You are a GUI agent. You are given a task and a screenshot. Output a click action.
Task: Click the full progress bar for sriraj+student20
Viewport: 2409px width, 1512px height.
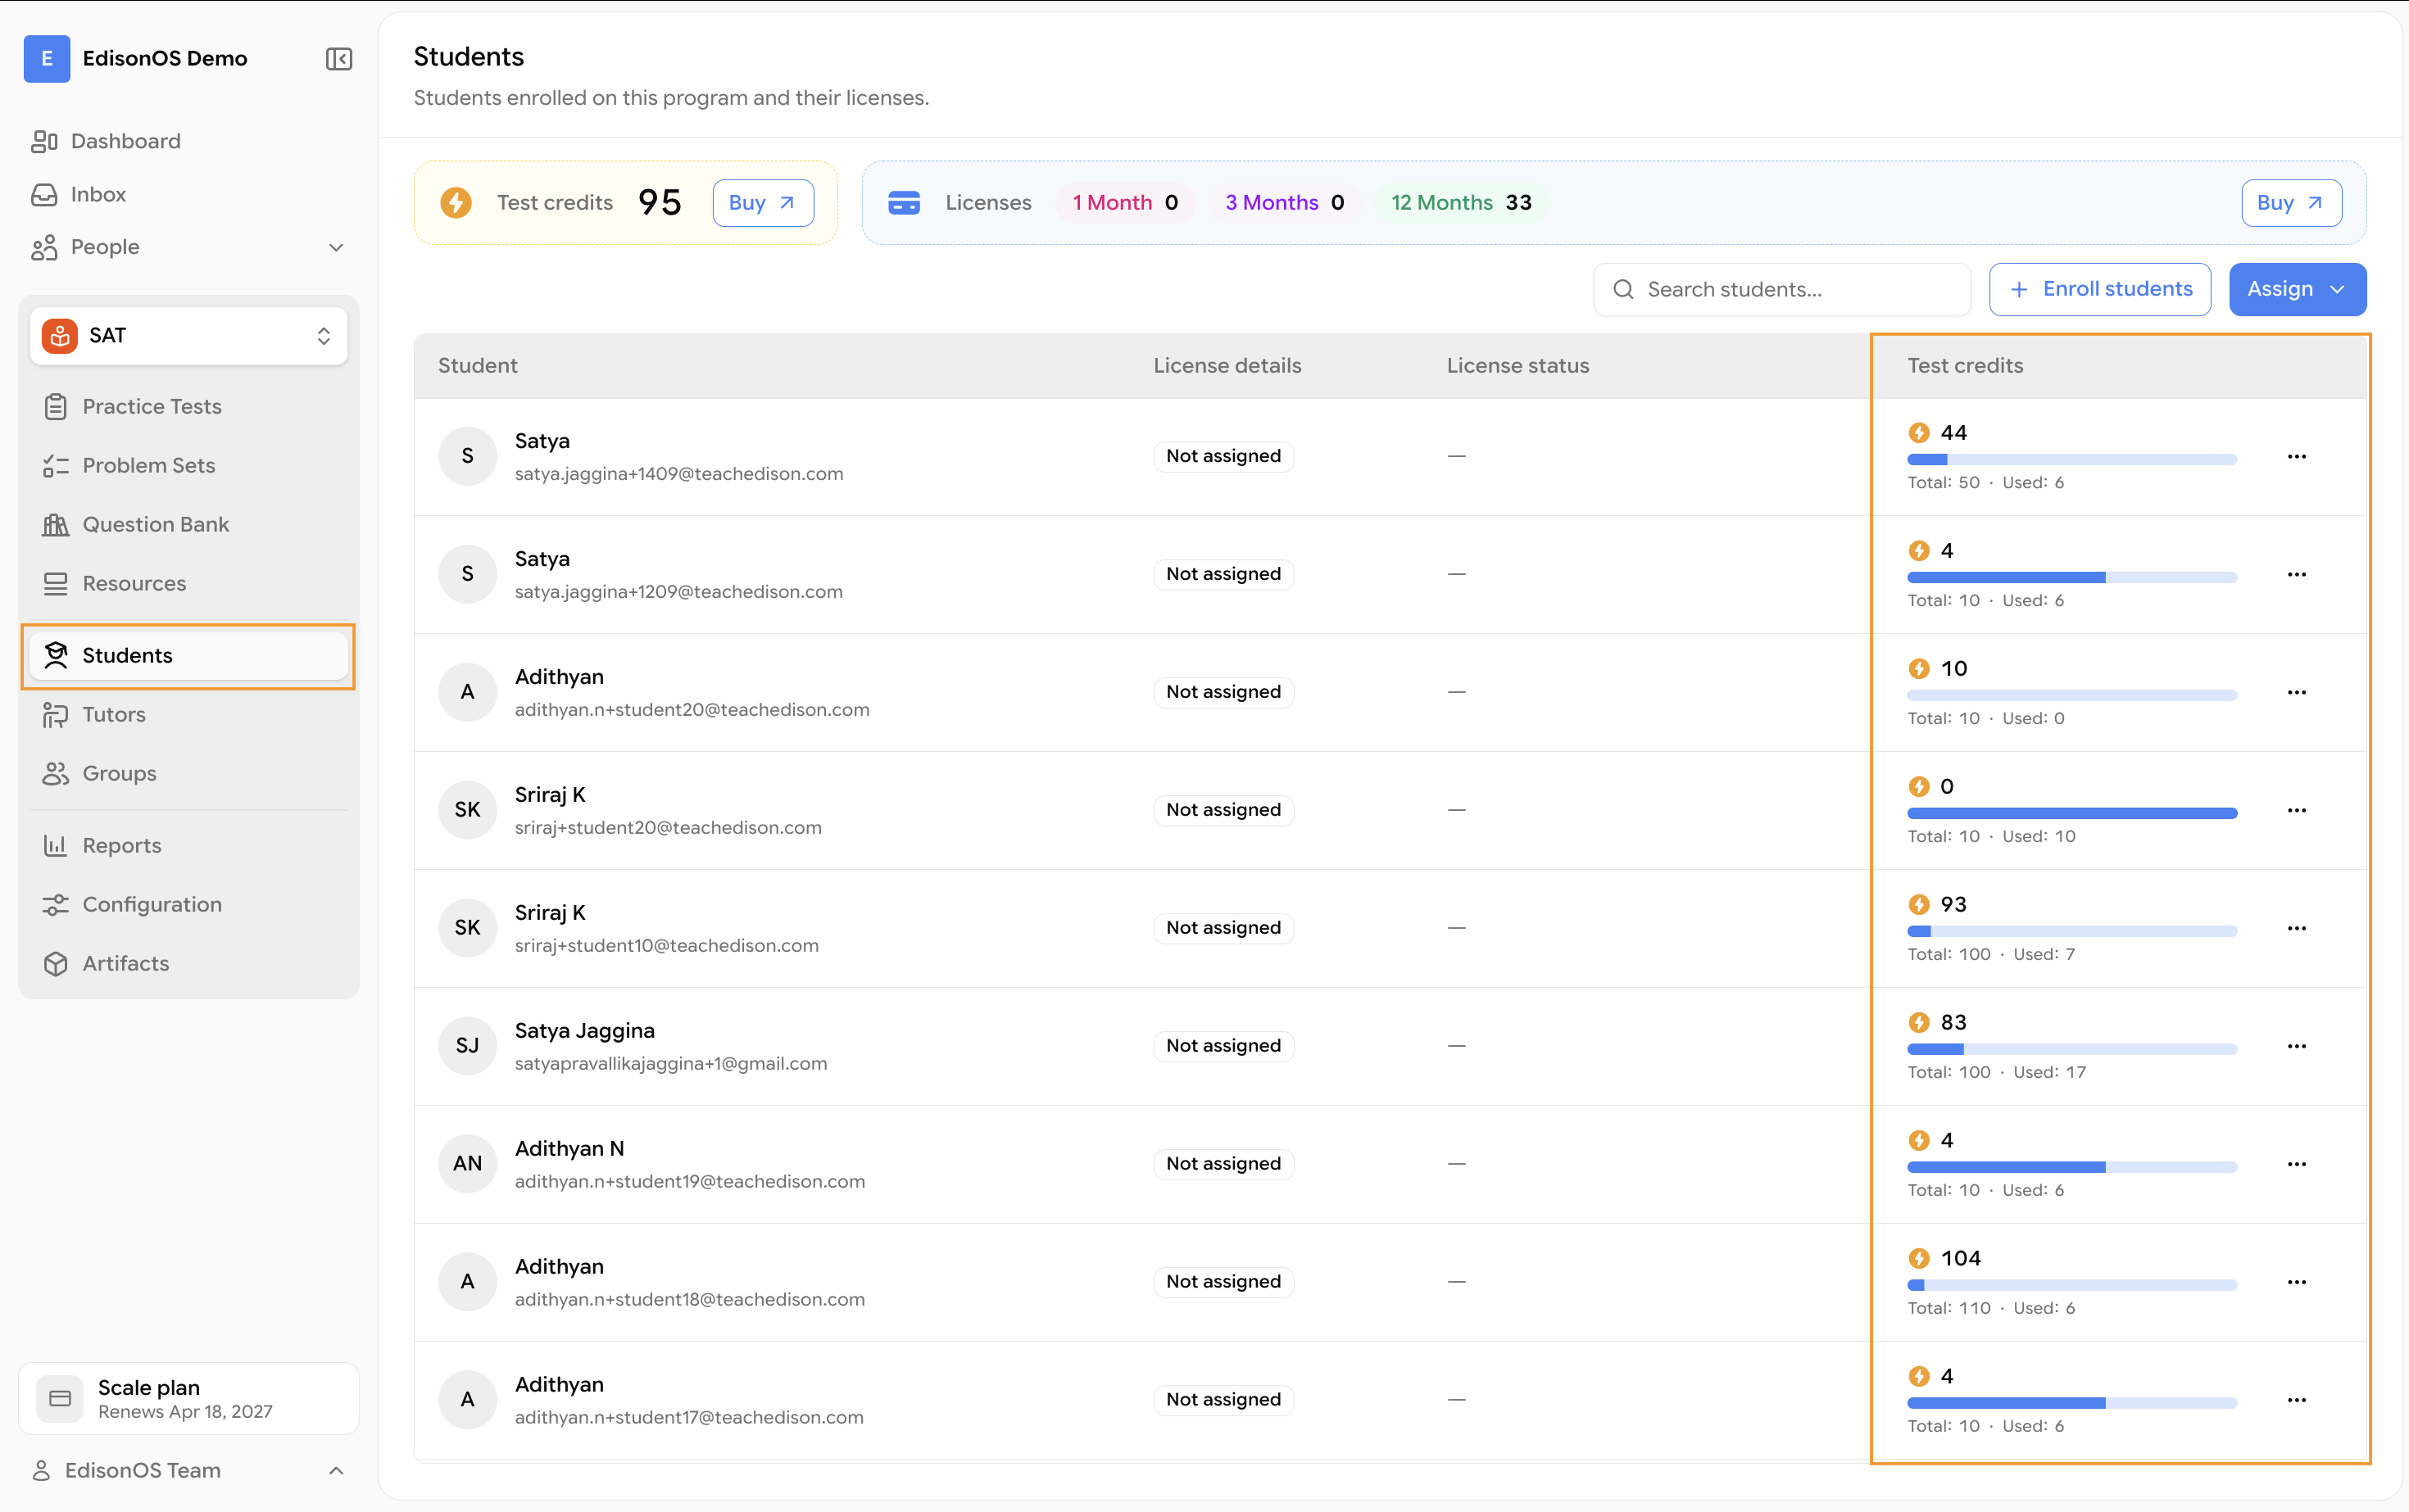(x=2072, y=814)
